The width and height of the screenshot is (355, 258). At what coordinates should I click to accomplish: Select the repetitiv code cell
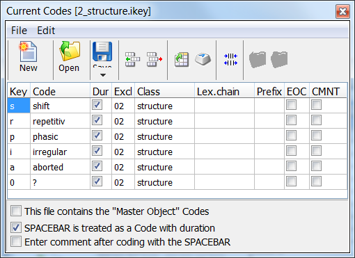click(60, 121)
